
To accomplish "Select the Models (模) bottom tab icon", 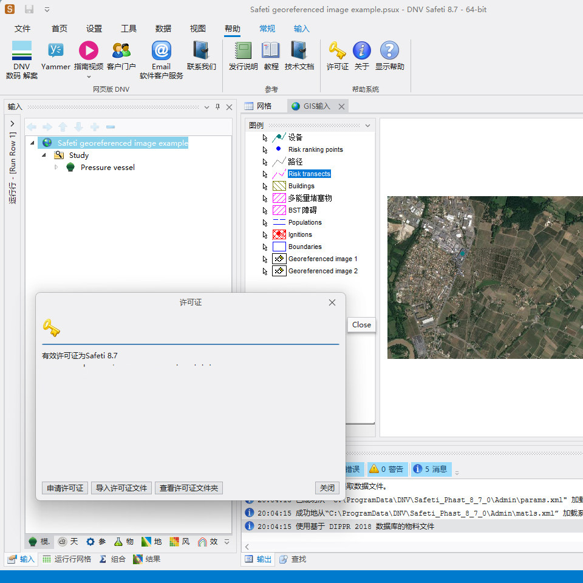I will coord(39,542).
